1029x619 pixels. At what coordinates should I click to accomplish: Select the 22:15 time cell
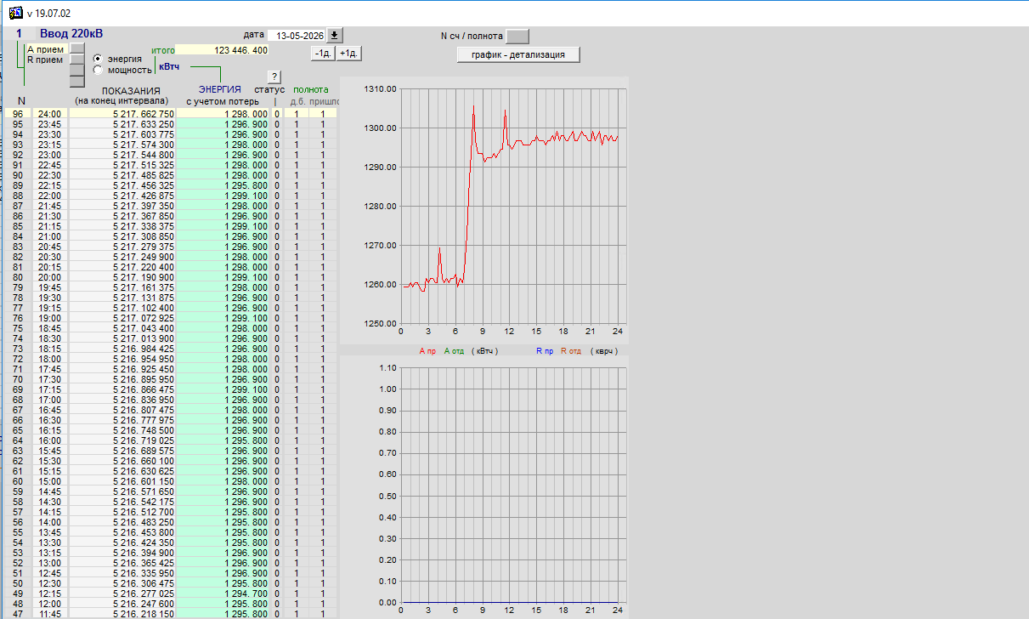click(50, 185)
